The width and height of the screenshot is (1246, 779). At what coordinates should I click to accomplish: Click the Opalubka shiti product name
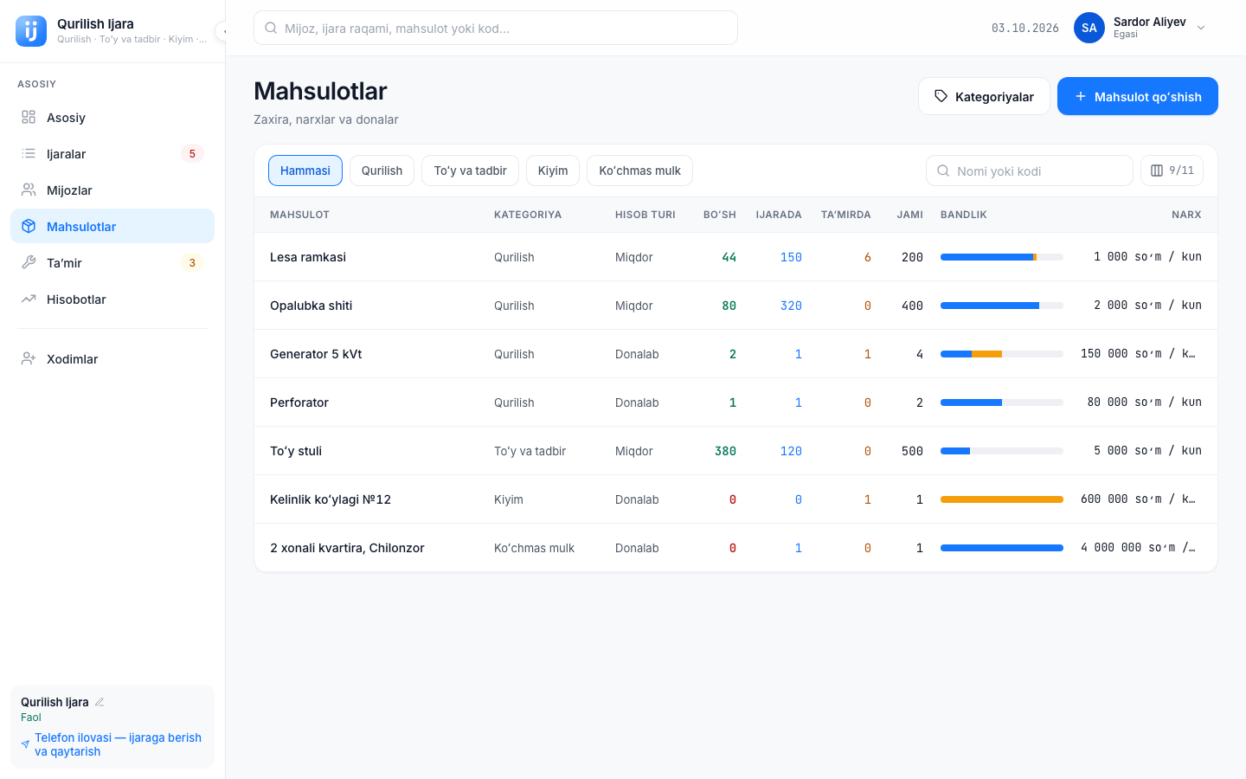point(311,306)
